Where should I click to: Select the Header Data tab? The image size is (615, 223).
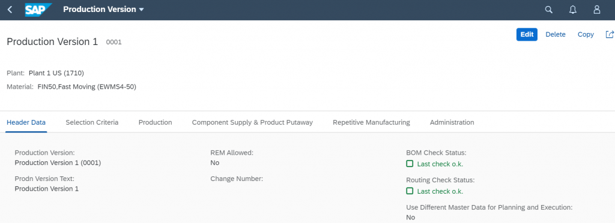click(26, 122)
